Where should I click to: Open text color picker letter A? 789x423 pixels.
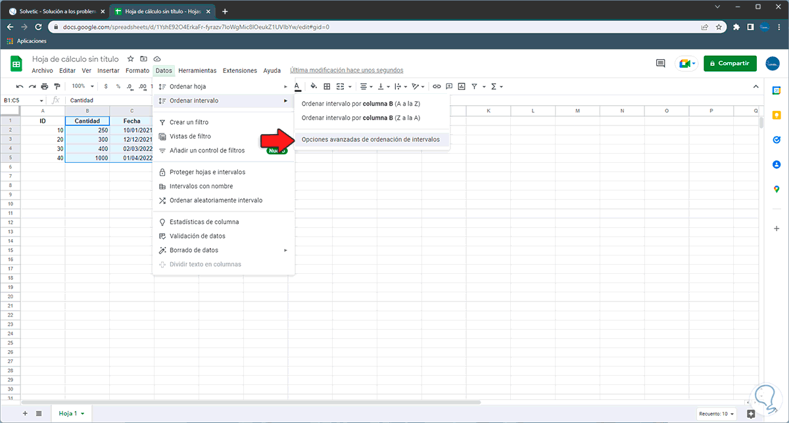tap(297, 86)
